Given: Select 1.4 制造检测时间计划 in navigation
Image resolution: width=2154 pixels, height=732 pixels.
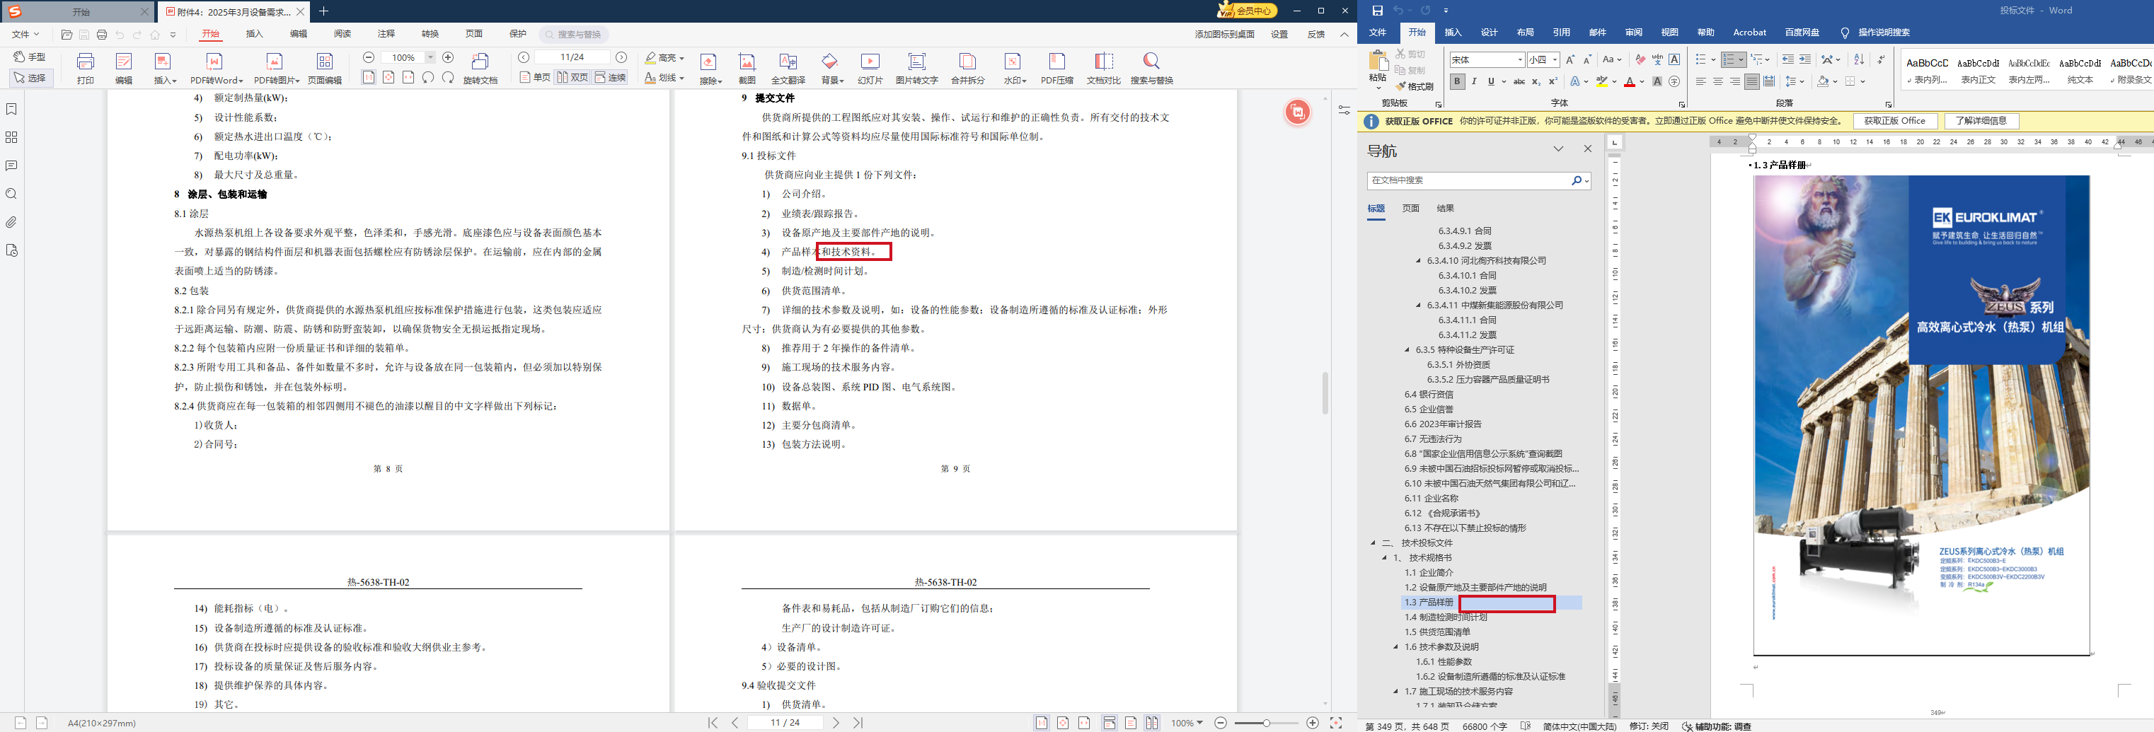Looking at the screenshot, I should click(x=1446, y=617).
